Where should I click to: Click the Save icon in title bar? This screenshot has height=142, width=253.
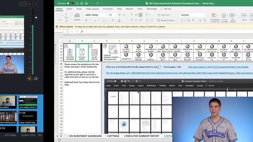tap(82, 4)
